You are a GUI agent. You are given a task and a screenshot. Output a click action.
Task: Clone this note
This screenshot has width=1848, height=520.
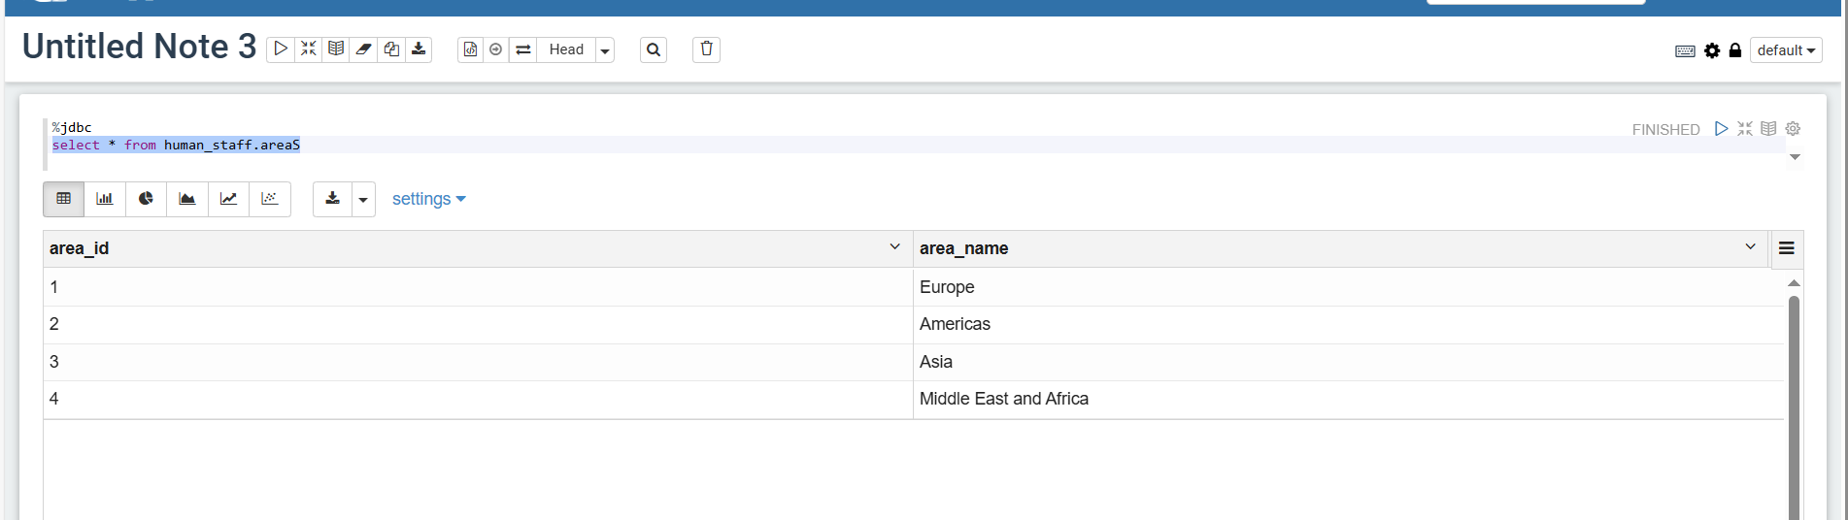pos(391,49)
